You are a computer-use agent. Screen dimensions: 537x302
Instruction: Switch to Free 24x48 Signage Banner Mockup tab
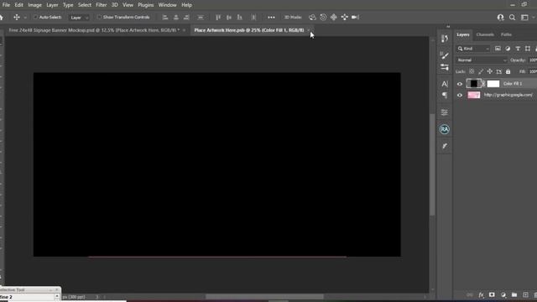tap(94, 30)
